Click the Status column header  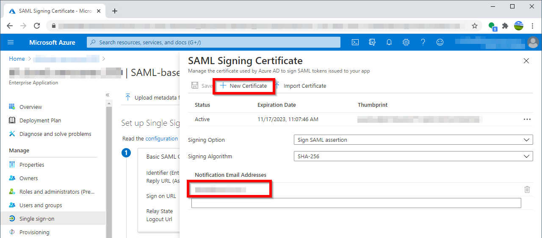click(x=202, y=105)
